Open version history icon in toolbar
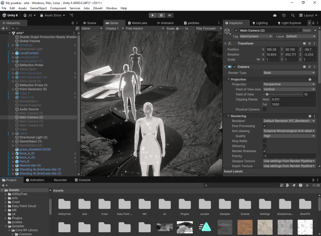The height and width of the screenshot is (236, 321). pyautogui.click(x=284, y=15)
